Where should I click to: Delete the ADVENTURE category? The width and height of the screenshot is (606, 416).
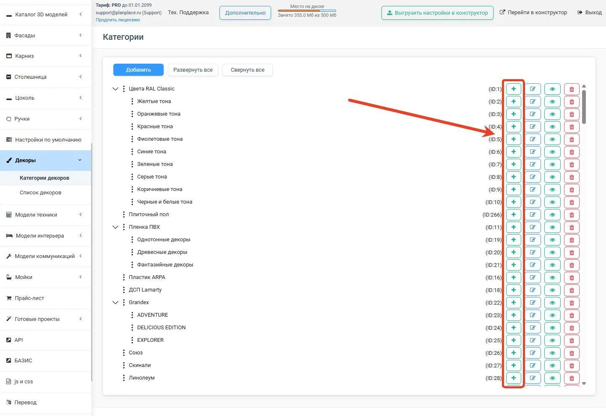(572, 315)
